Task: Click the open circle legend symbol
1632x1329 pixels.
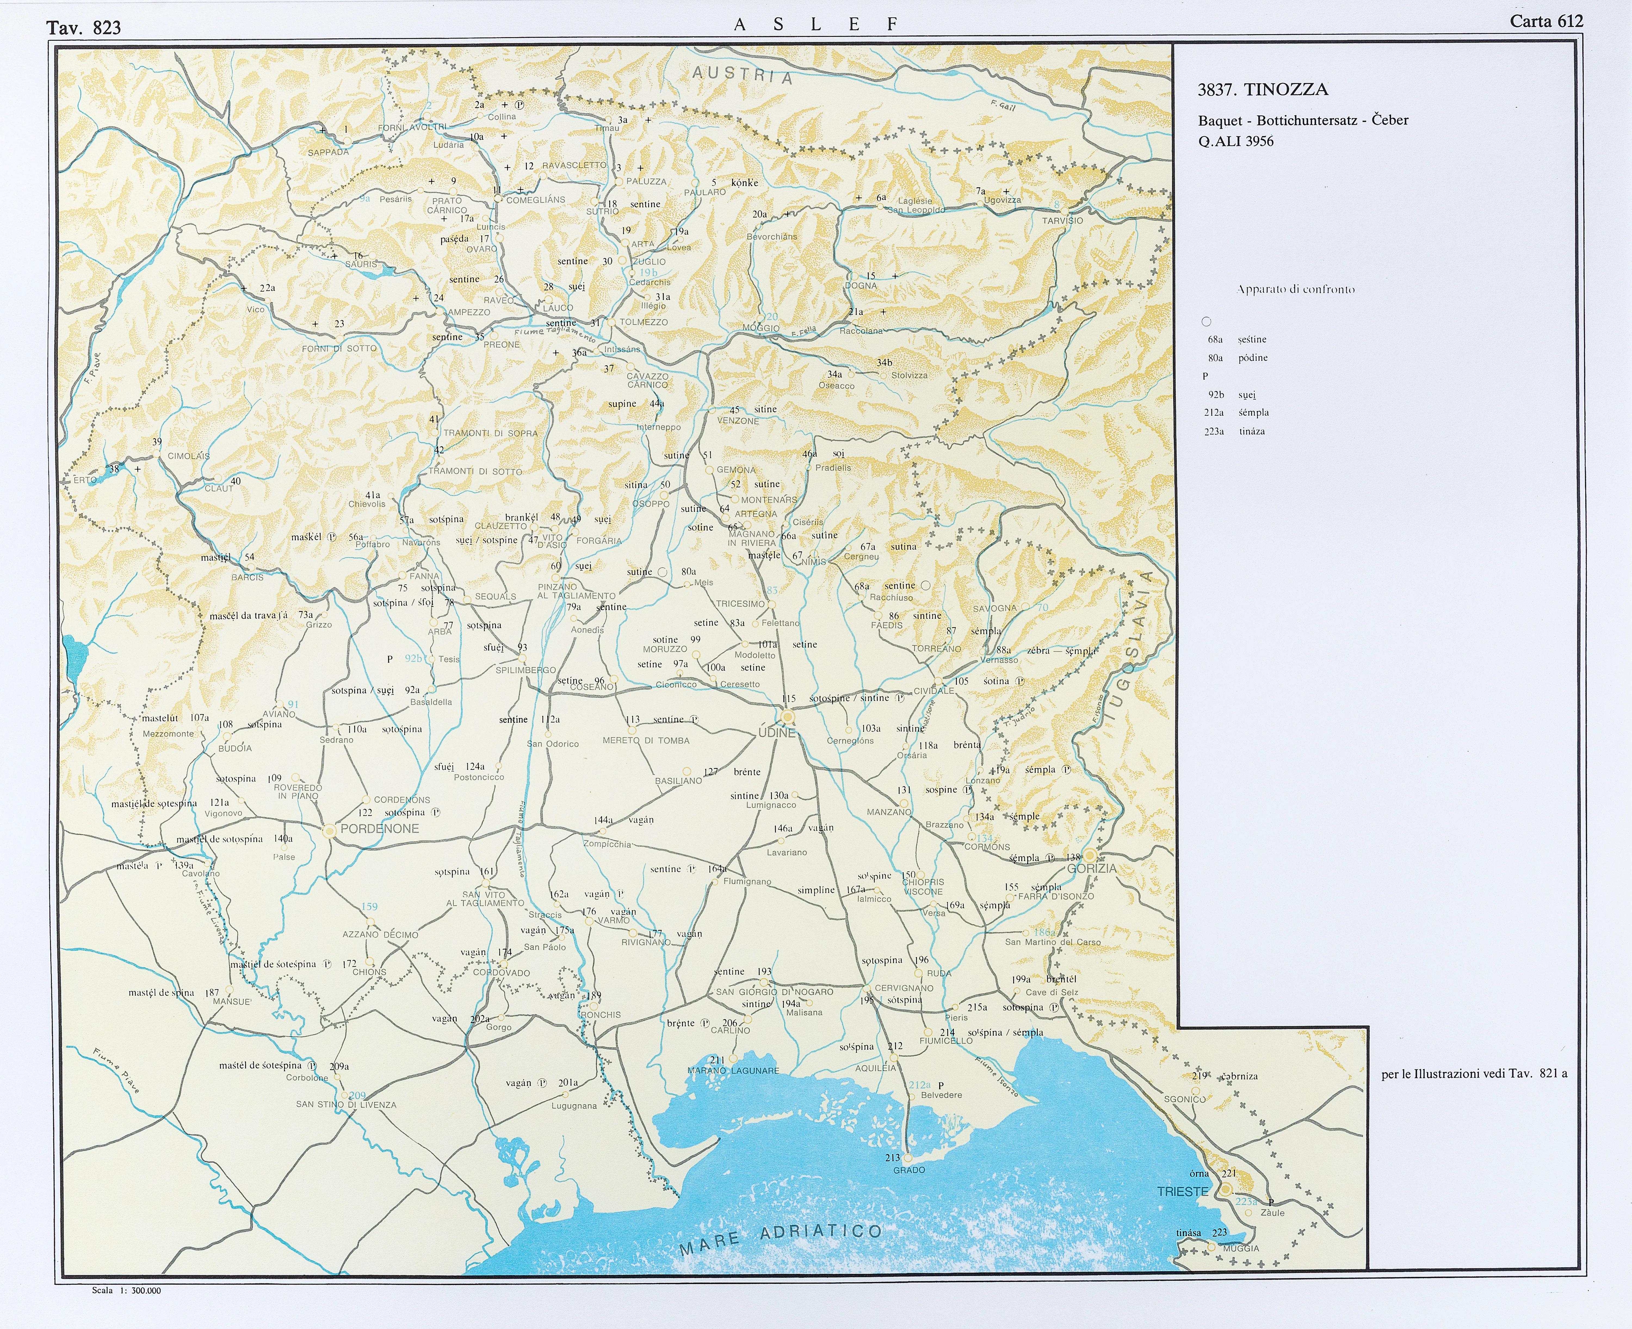Action: (x=1206, y=322)
